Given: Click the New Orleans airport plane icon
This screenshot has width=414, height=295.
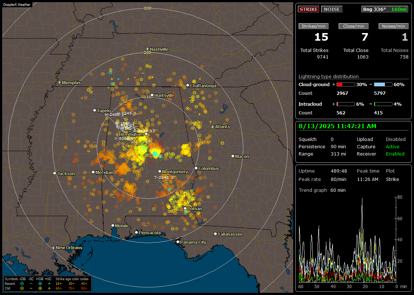Looking at the screenshot, I should 53,248.
